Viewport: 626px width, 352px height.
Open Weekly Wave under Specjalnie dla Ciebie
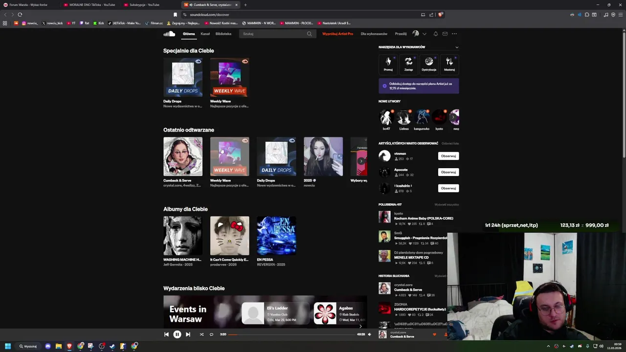(x=230, y=77)
